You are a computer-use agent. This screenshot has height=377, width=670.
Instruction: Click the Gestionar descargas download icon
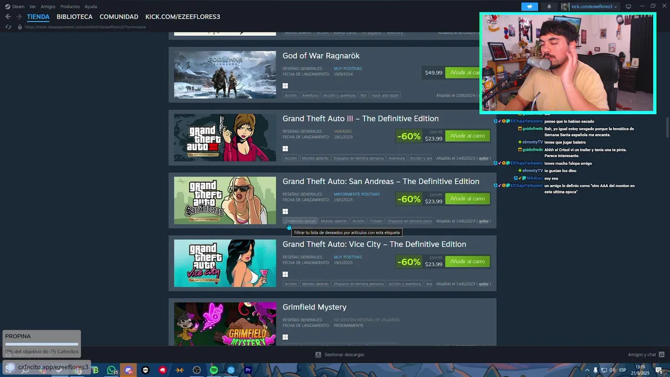318,354
